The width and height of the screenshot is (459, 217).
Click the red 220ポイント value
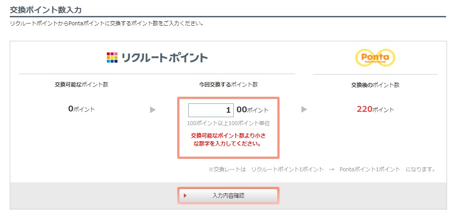pos(375,109)
